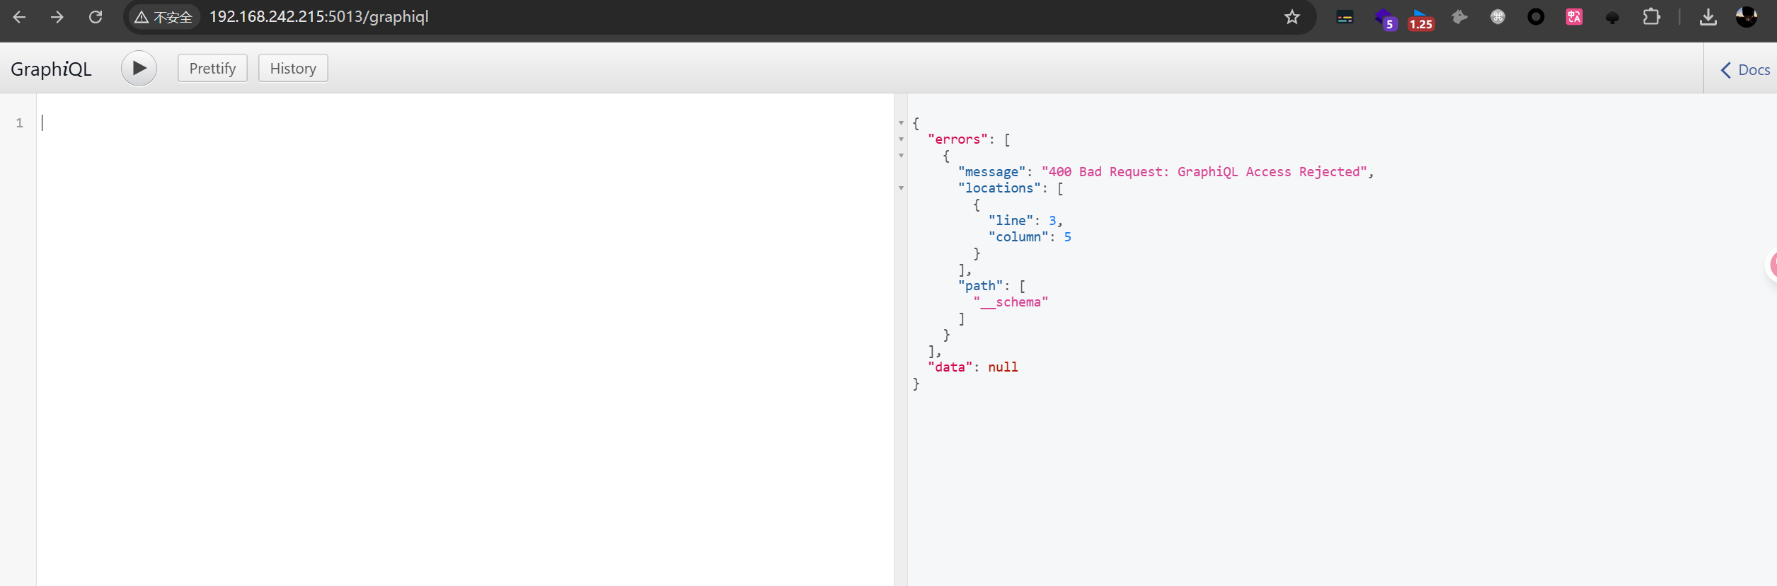Click the pink translate extension icon
1777x586 pixels.
(x=1574, y=17)
